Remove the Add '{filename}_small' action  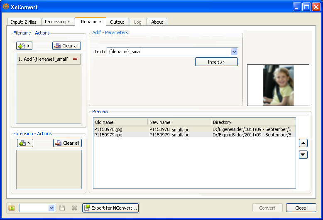(x=75, y=59)
